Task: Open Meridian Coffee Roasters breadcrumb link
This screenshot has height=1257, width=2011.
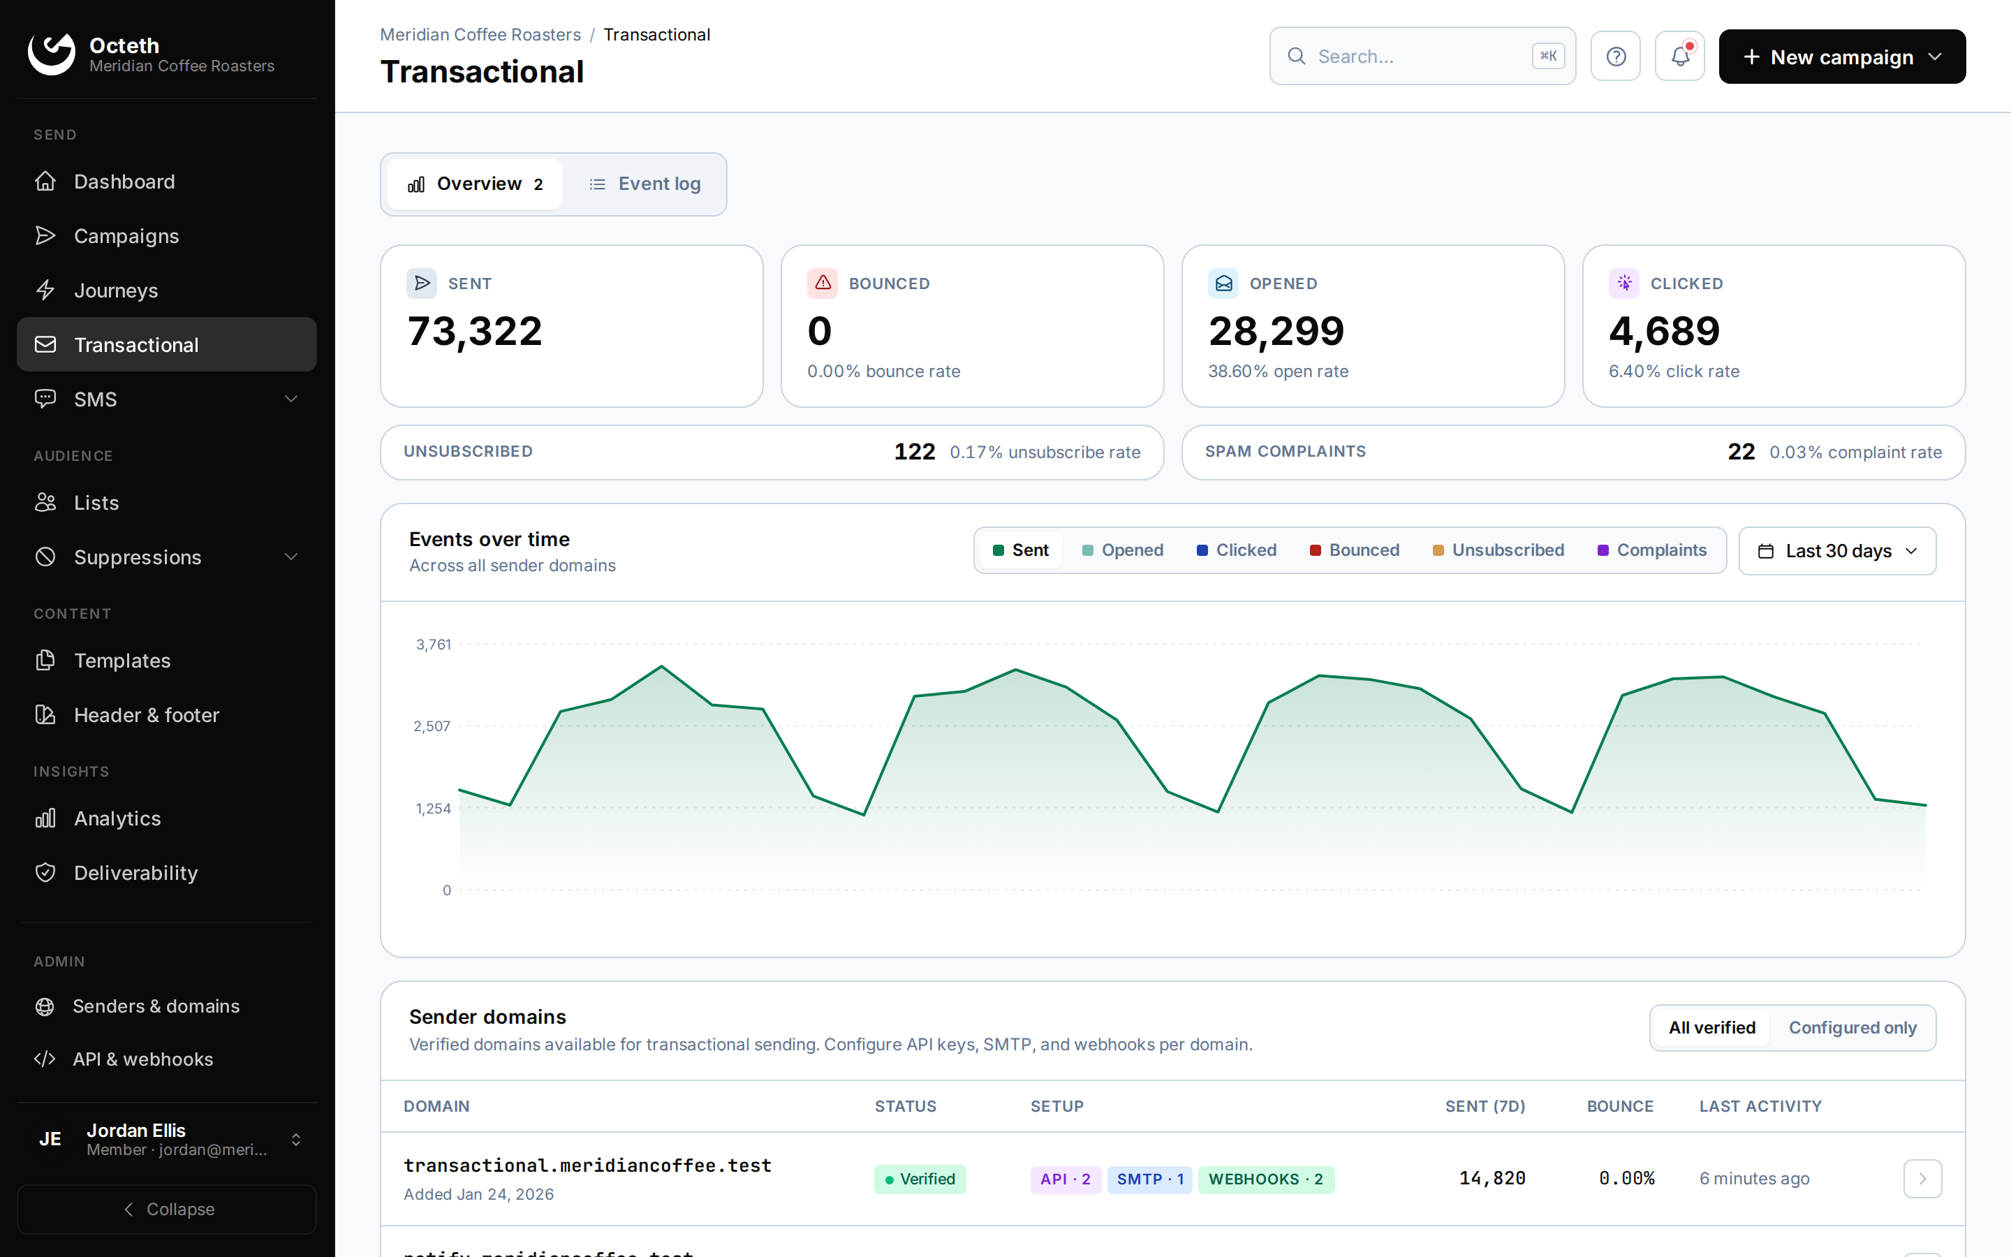Action: click(x=480, y=35)
